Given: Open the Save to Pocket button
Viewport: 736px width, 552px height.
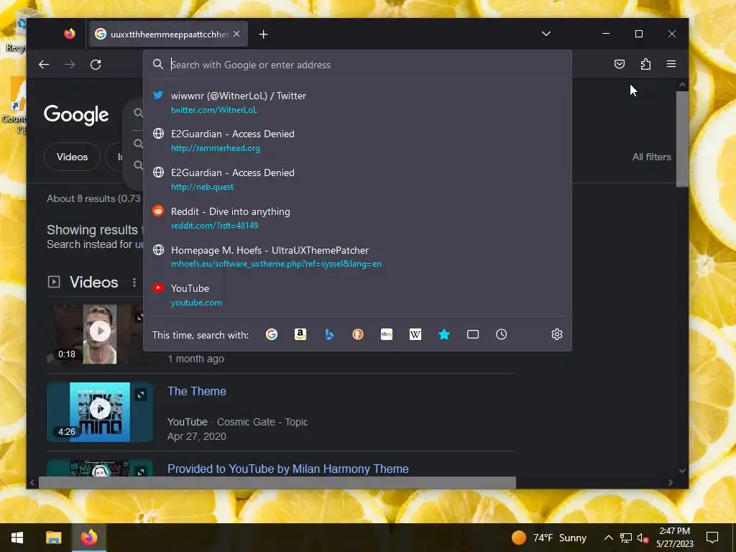Looking at the screenshot, I should pyautogui.click(x=619, y=64).
